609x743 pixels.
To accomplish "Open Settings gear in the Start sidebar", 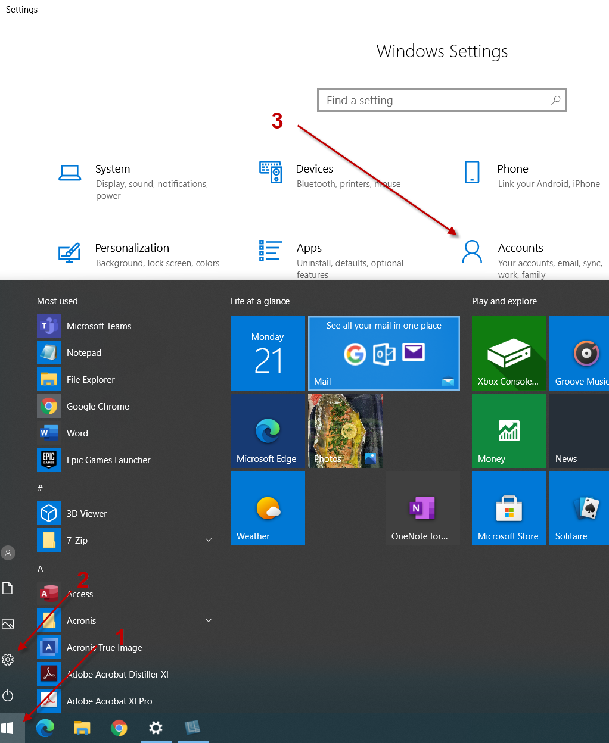I will [x=8, y=660].
